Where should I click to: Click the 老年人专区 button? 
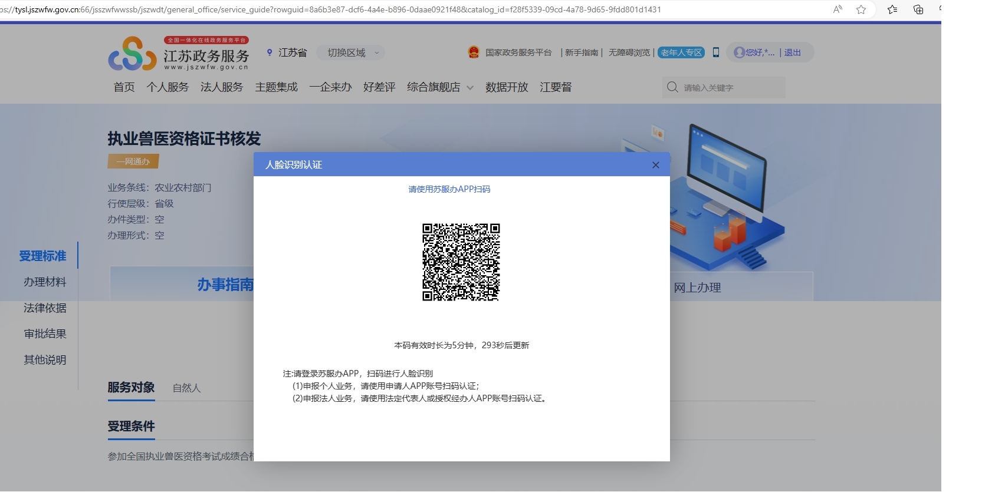(681, 52)
